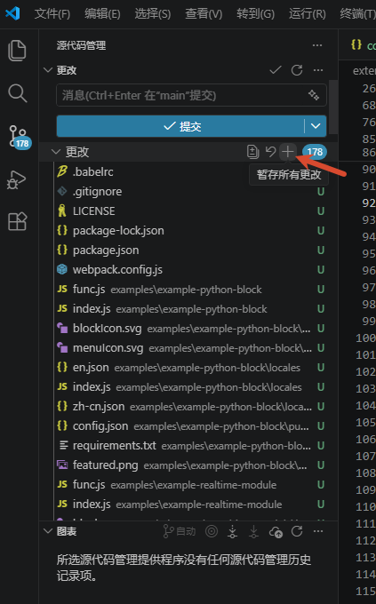Refresh the graph section
The image size is (376, 604).
297,531
